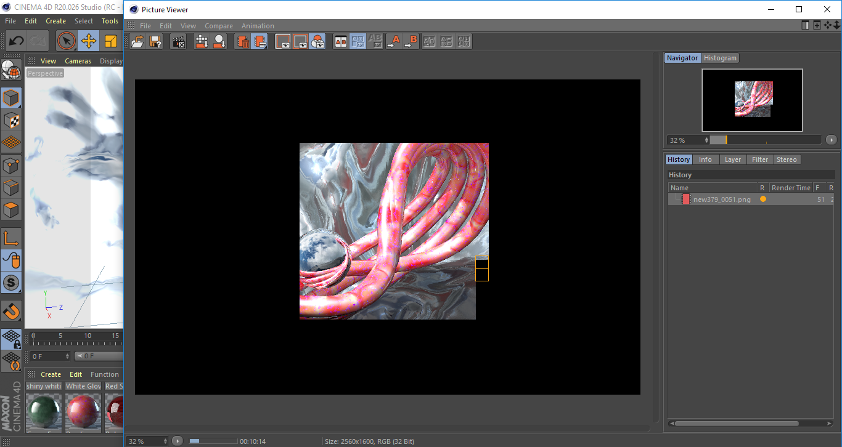Open the viewport Cameras menu
The width and height of the screenshot is (842, 447).
click(78, 61)
